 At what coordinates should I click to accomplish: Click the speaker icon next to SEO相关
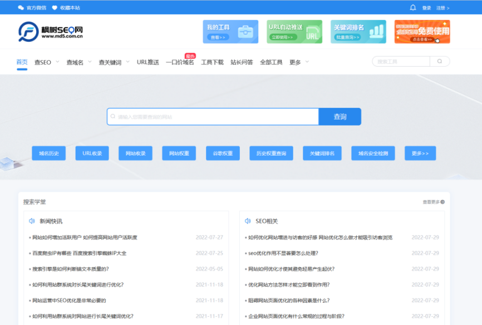coord(248,221)
